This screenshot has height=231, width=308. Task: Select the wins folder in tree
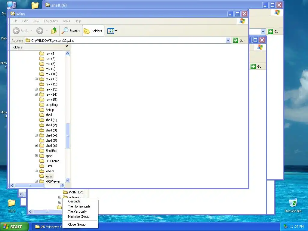click(x=48, y=176)
